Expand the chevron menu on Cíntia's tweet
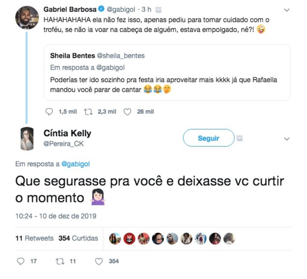 [x=286, y=139]
